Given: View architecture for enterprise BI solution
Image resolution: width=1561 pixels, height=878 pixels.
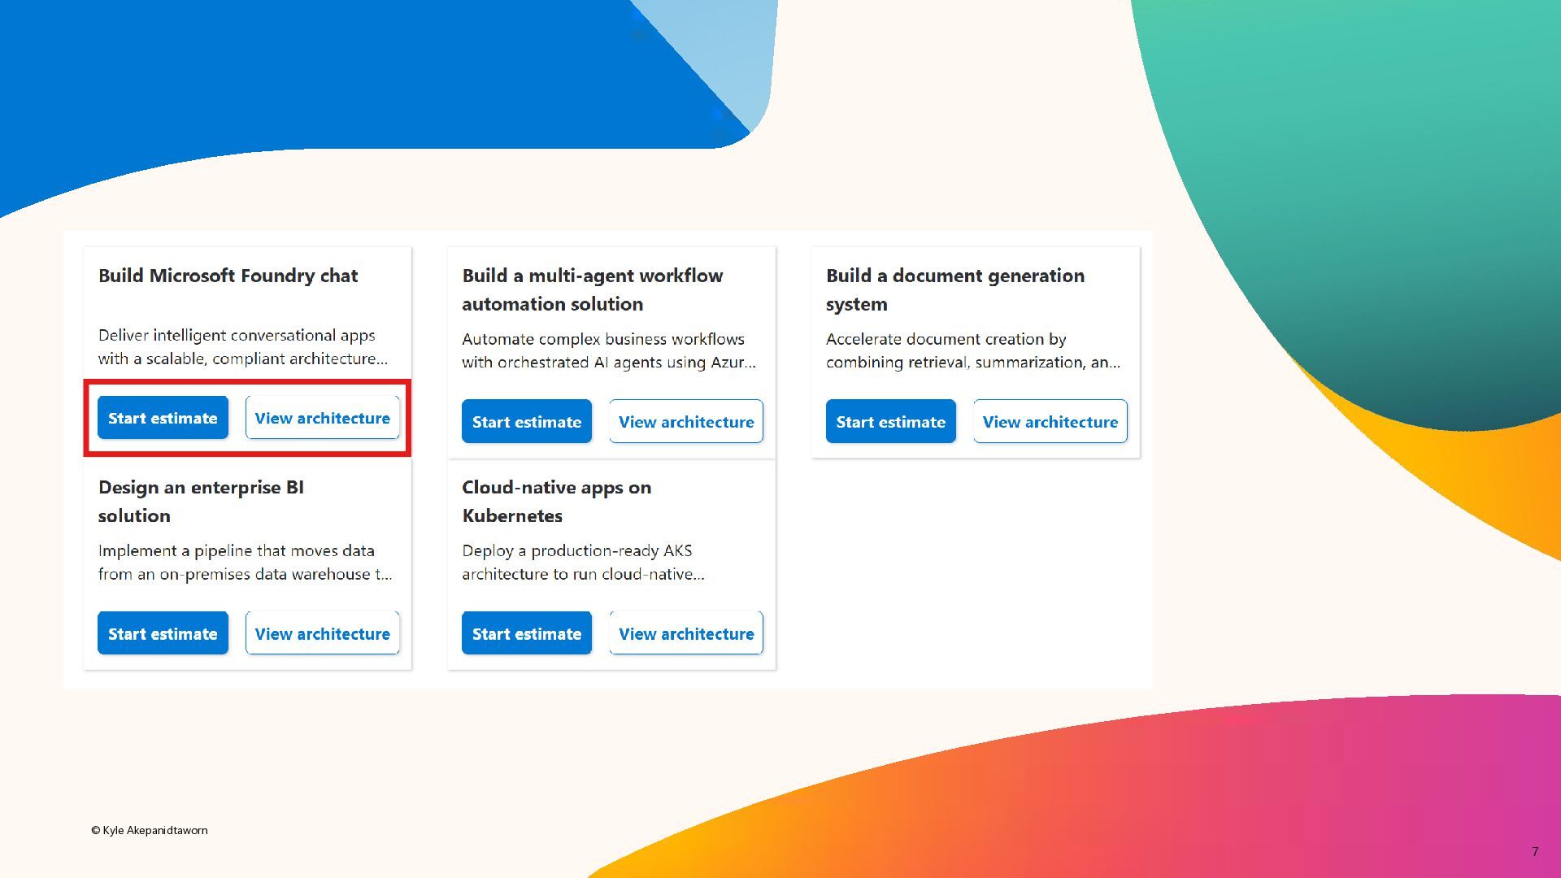Looking at the screenshot, I should pyautogui.click(x=322, y=633).
